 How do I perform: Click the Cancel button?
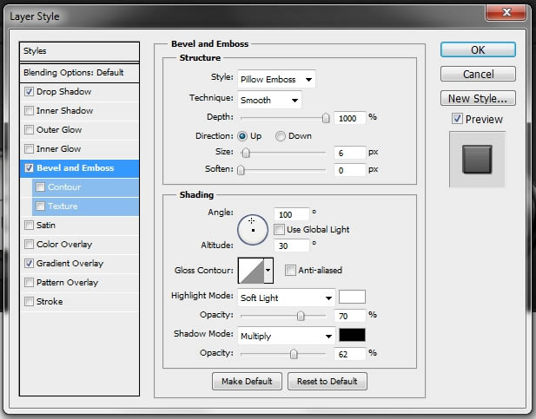[478, 74]
